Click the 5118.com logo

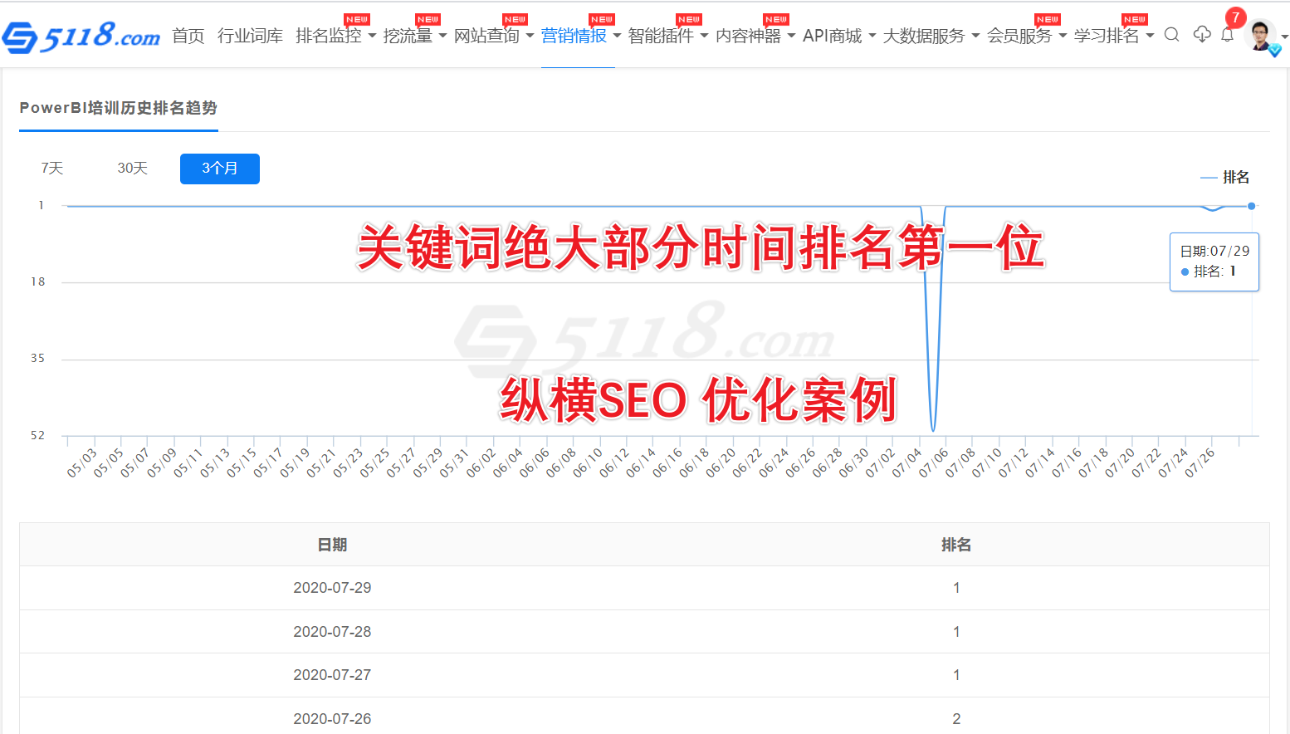(81, 37)
